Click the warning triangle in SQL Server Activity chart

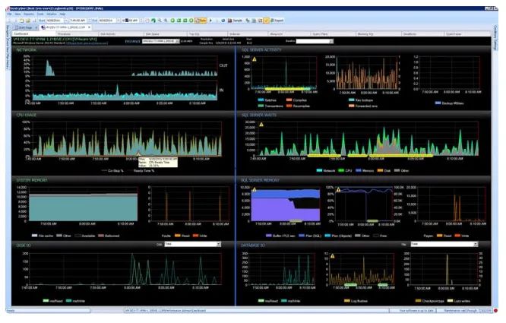(x=255, y=59)
